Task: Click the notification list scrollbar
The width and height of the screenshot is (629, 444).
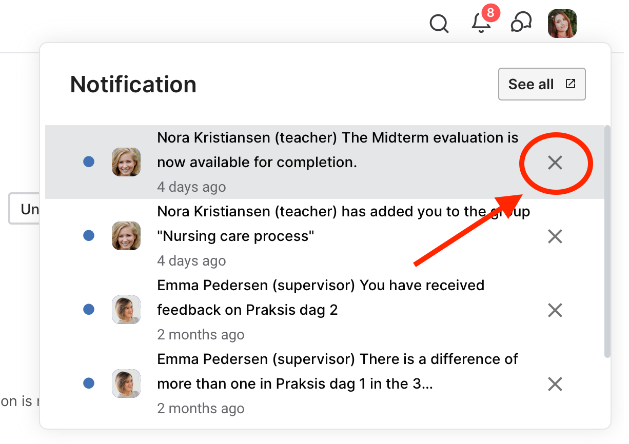Action: (607, 241)
